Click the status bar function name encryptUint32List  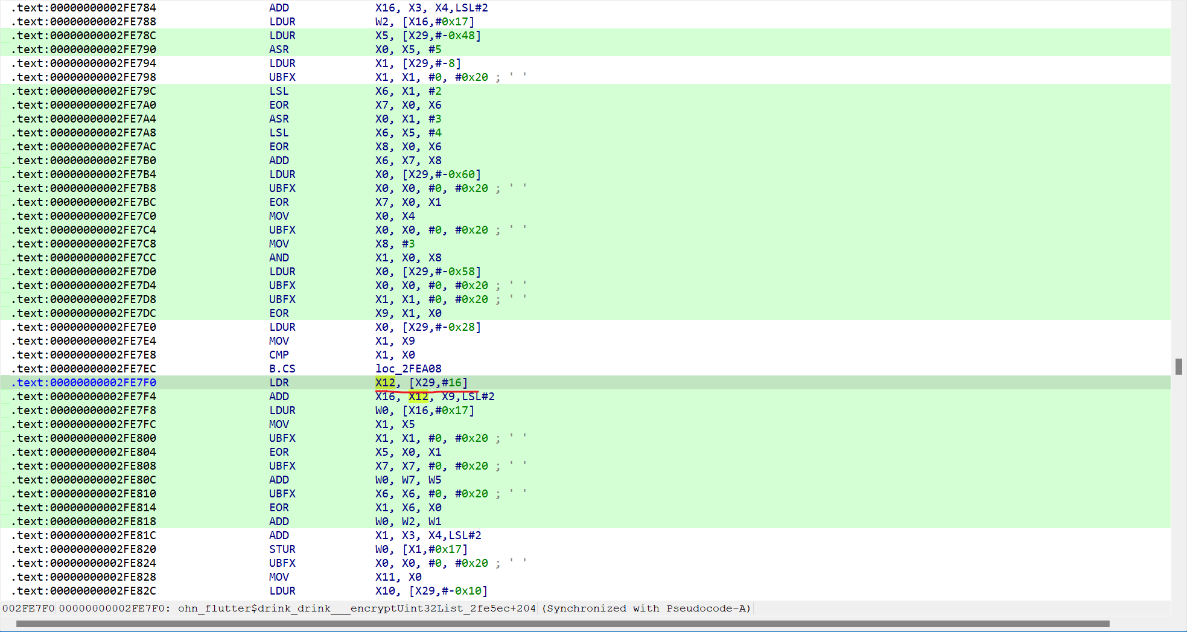click(x=357, y=608)
